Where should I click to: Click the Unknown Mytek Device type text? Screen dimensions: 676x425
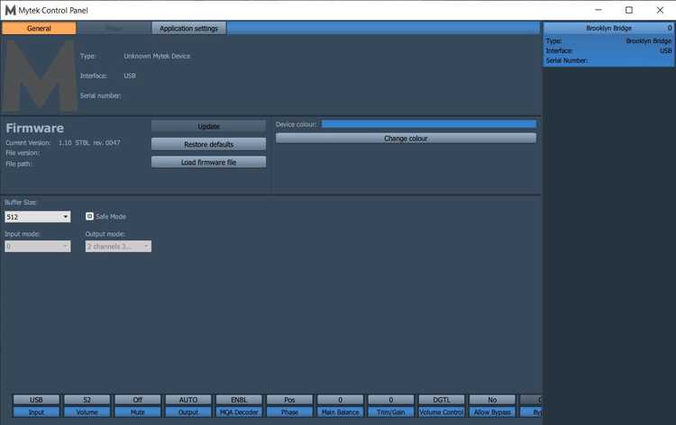click(x=157, y=56)
